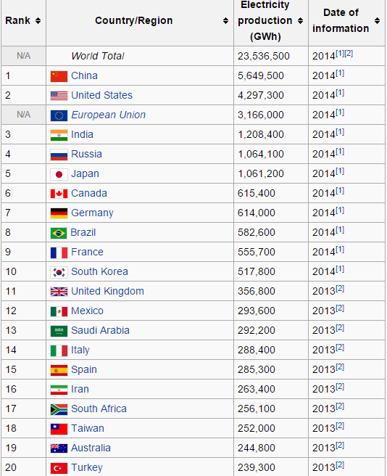The width and height of the screenshot is (387, 476).
Task: Open the Germany link
Action: [92, 213]
